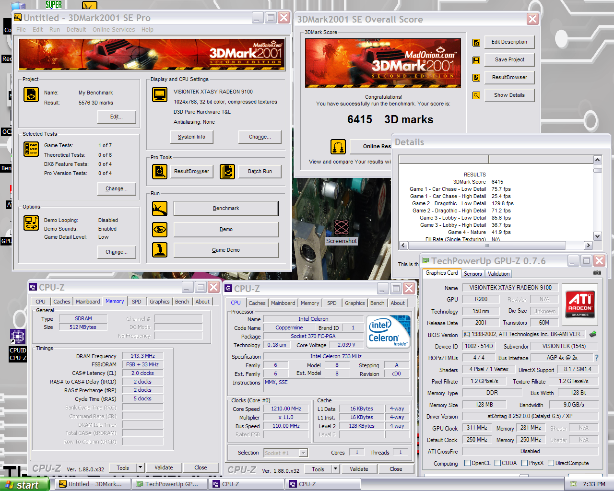Click the Demo eye icon
Image resolution: width=614 pixels, height=491 pixels.
click(160, 230)
